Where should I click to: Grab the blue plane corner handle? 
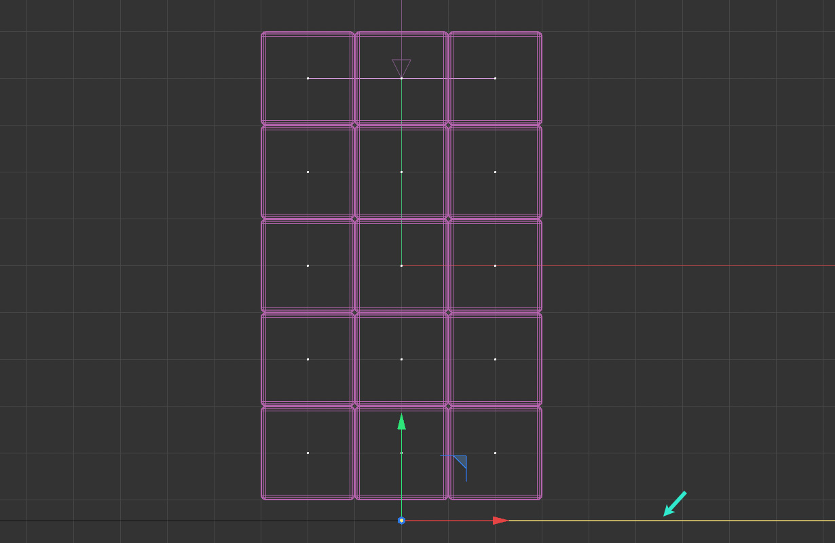pyautogui.click(x=461, y=462)
